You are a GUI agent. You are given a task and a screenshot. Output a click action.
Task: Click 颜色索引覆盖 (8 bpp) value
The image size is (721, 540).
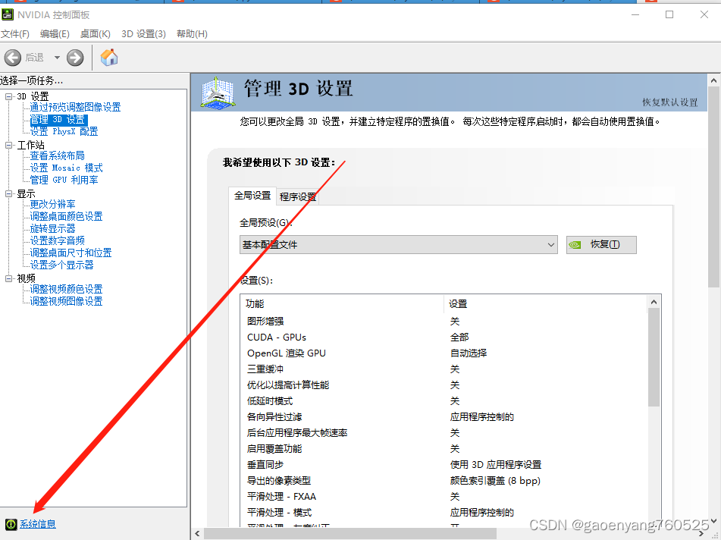point(495,481)
